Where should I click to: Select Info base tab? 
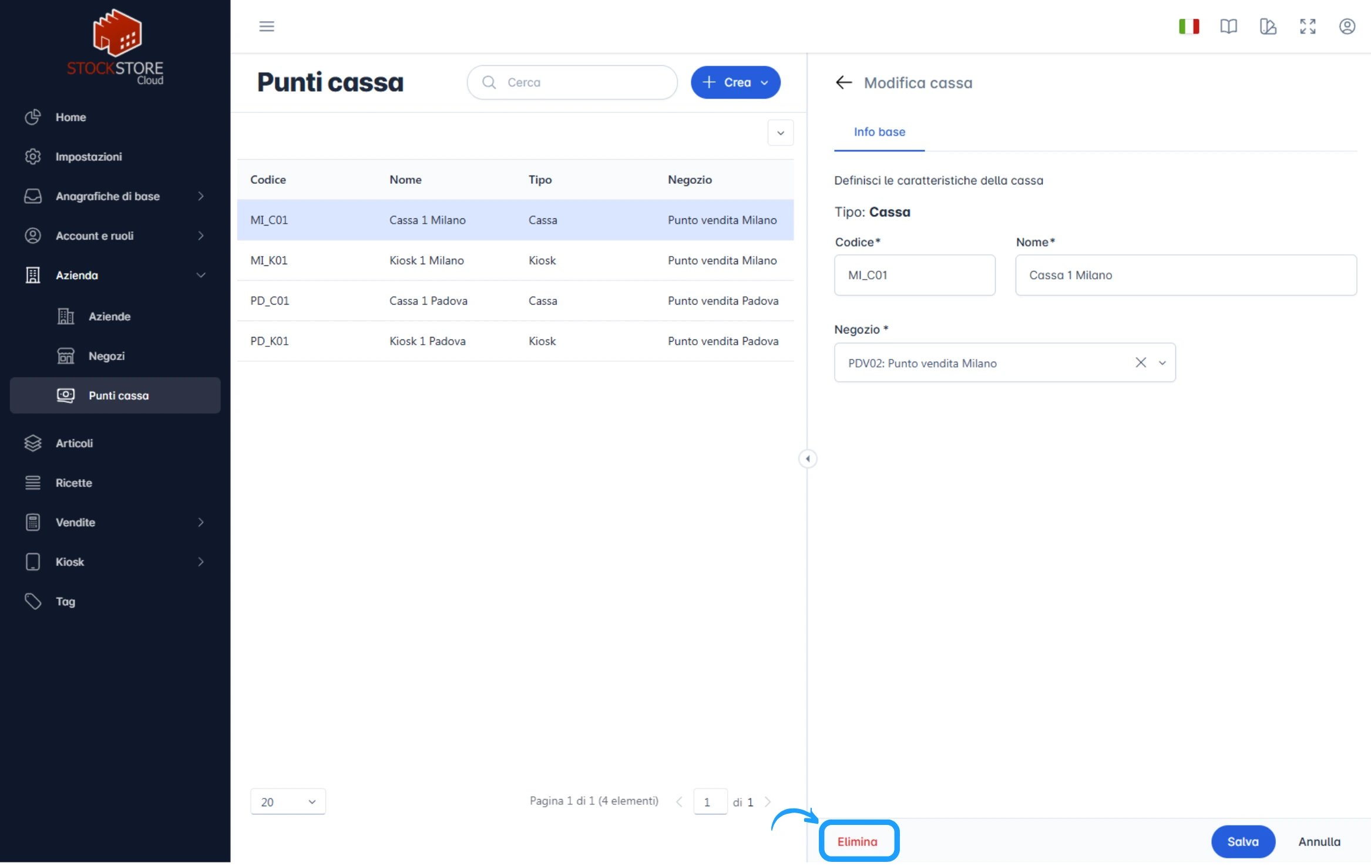point(879,132)
